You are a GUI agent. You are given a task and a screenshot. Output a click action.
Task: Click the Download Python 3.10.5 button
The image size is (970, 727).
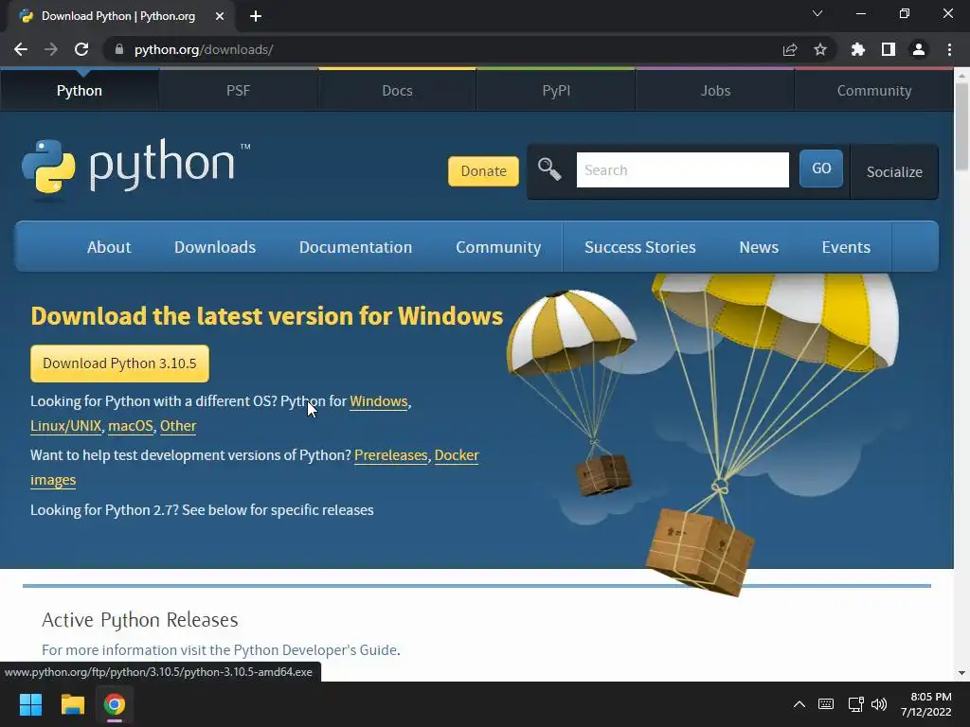(x=119, y=363)
